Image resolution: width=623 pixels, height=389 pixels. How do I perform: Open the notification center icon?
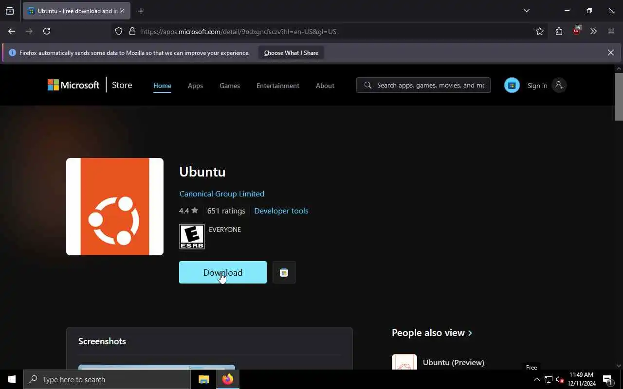(607, 379)
